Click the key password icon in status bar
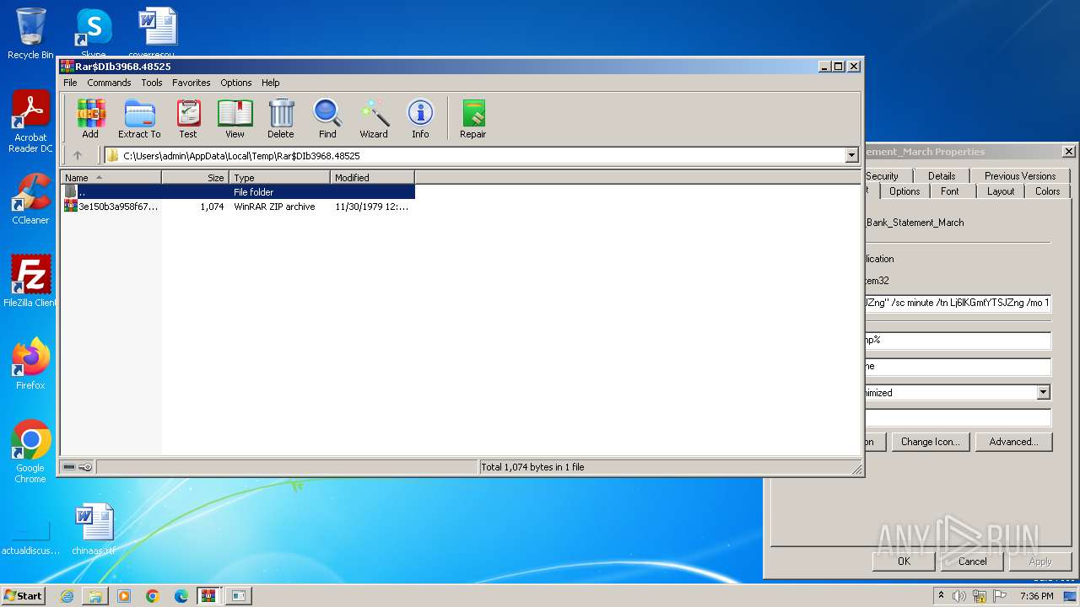The height and width of the screenshot is (607, 1080). click(x=85, y=467)
